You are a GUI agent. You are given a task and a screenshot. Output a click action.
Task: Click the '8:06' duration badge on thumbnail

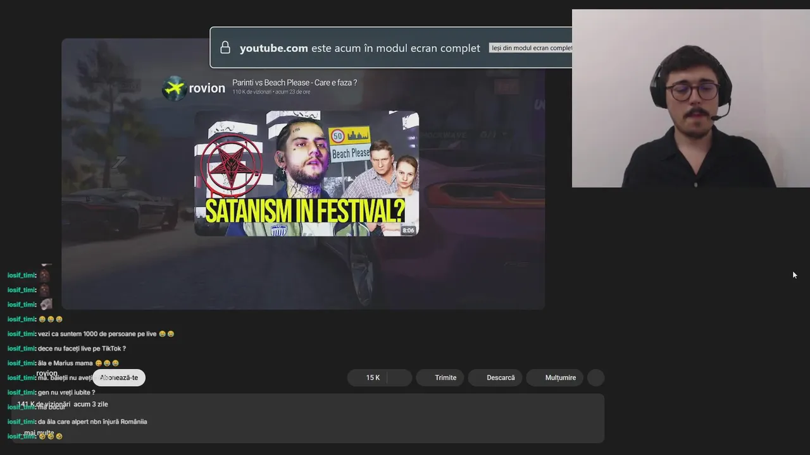pyautogui.click(x=408, y=230)
